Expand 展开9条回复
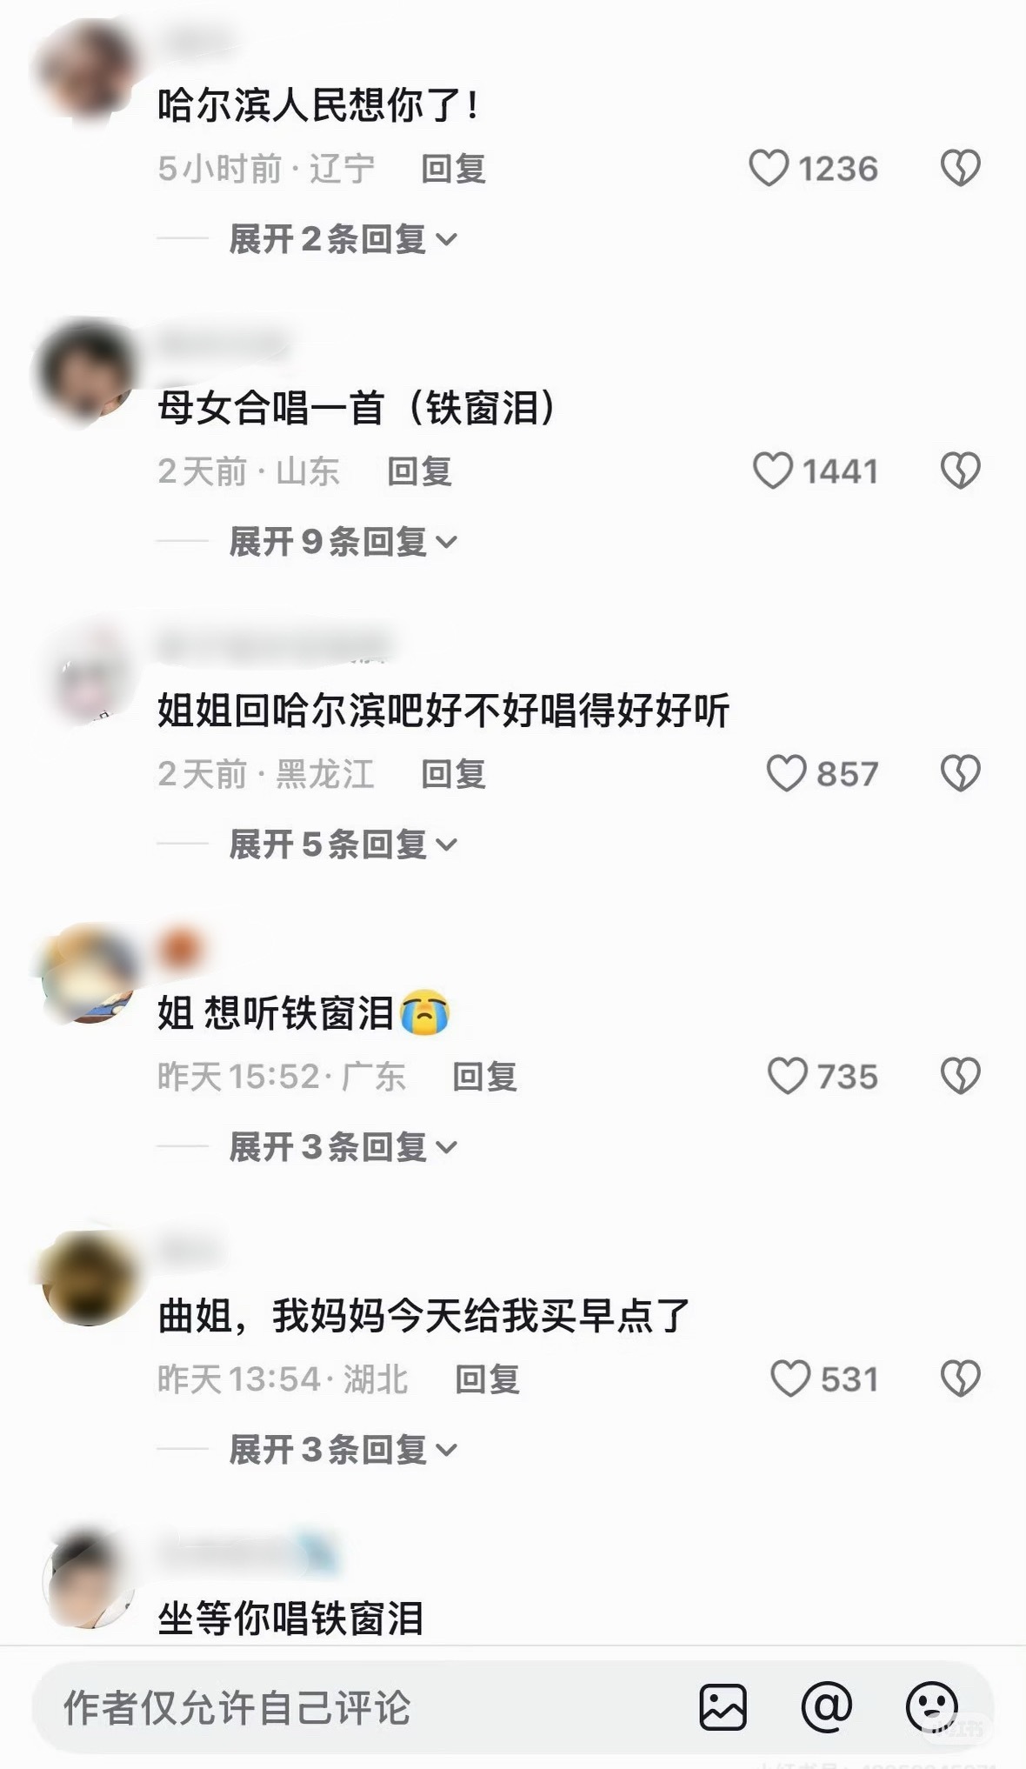Viewport: 1026px width, 1769px height. point(343,542)
